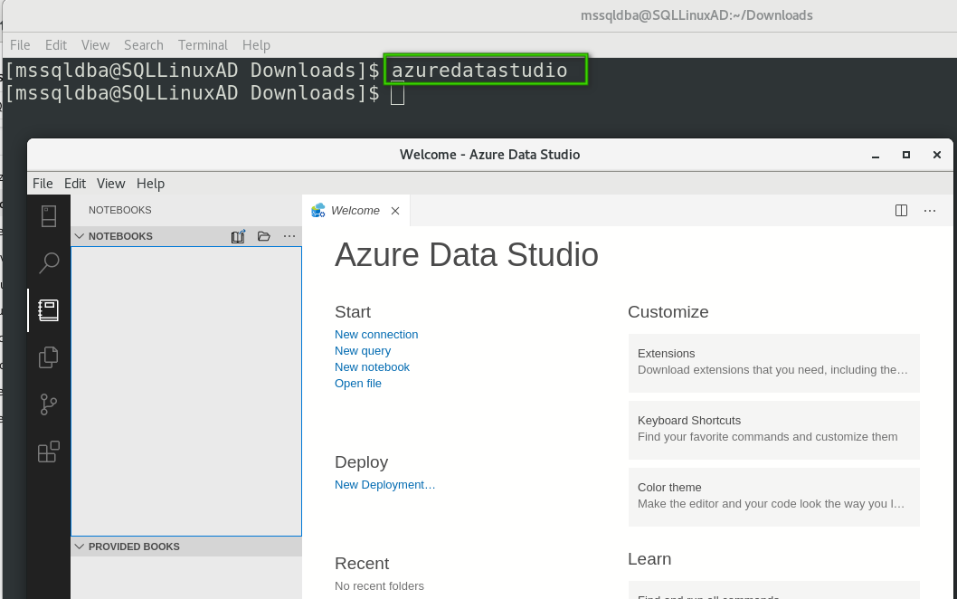Open the Explorer files icon
This screenshot has width=957, height=599.
click(49, 357)
